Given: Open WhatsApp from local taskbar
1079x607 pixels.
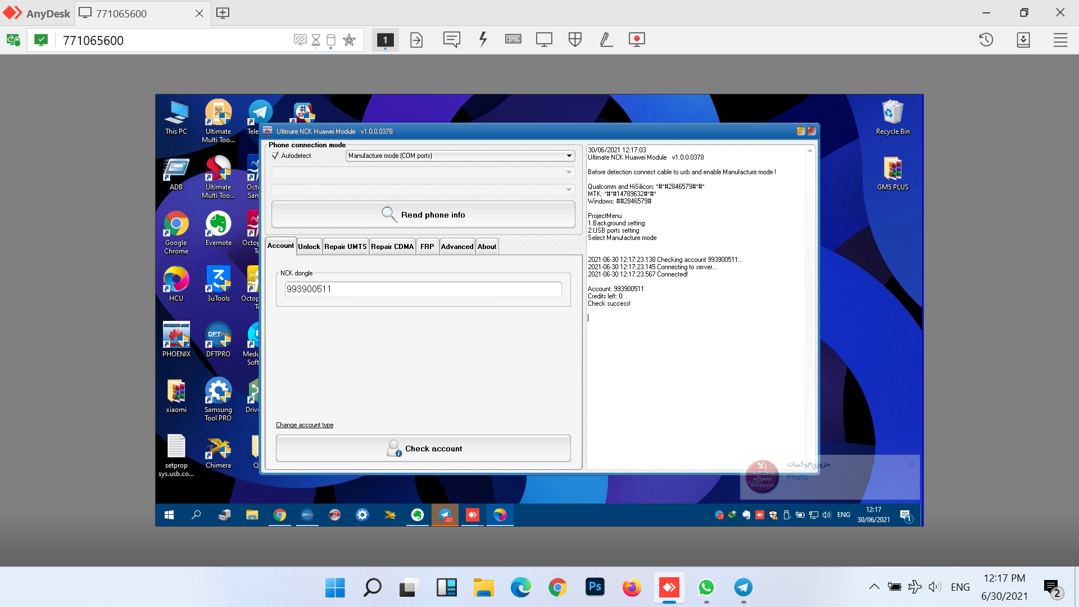Looking at the screenshot, I should point(706,588).
